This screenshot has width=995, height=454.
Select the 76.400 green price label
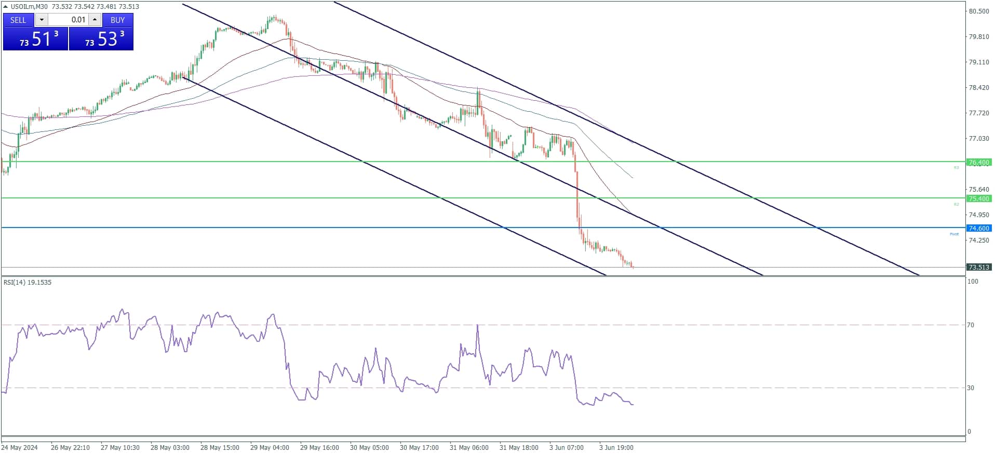click(979, 163)
